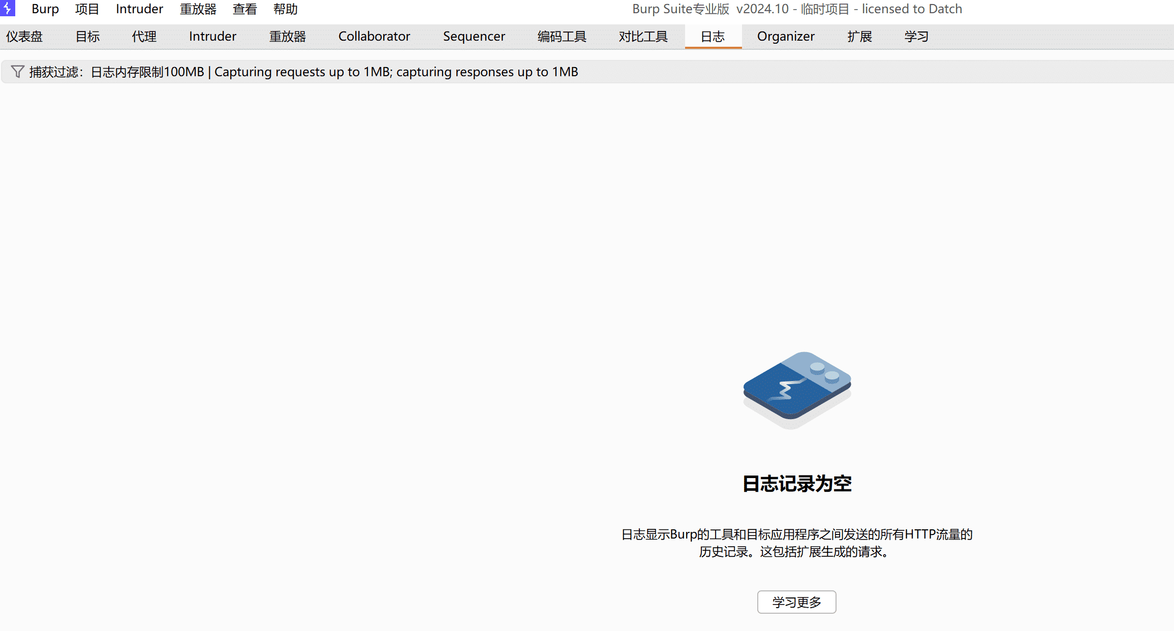Switch to the Organizer tab
Image resolution: width=1174 pixels, height=631 pixels.
[x=786, y=37]
